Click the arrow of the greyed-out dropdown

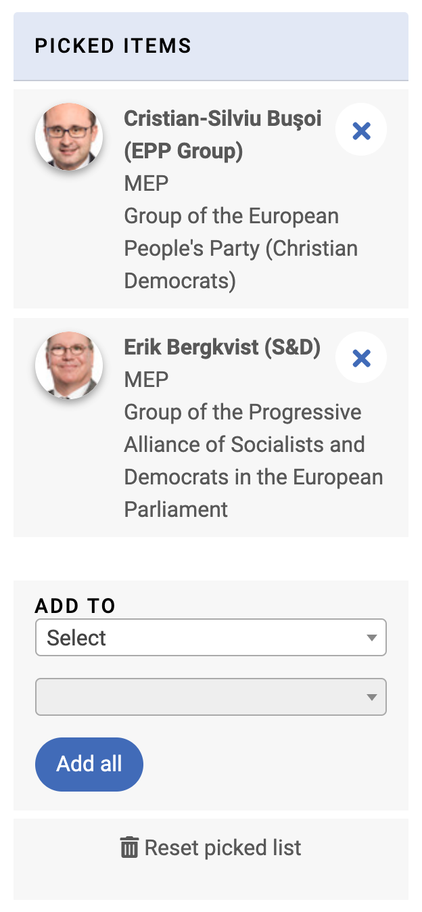(x=371, y=698)
